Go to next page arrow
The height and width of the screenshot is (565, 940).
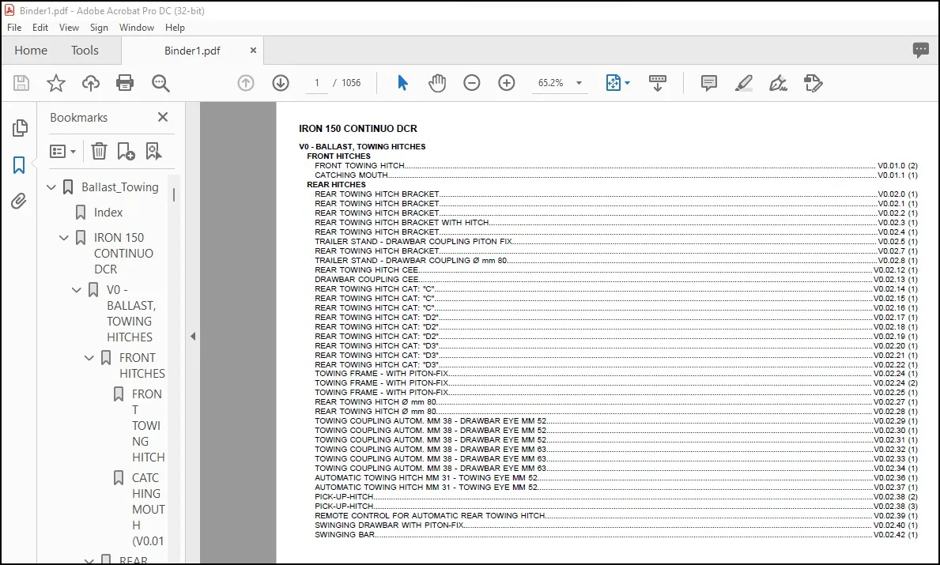(x=281, y=83)
